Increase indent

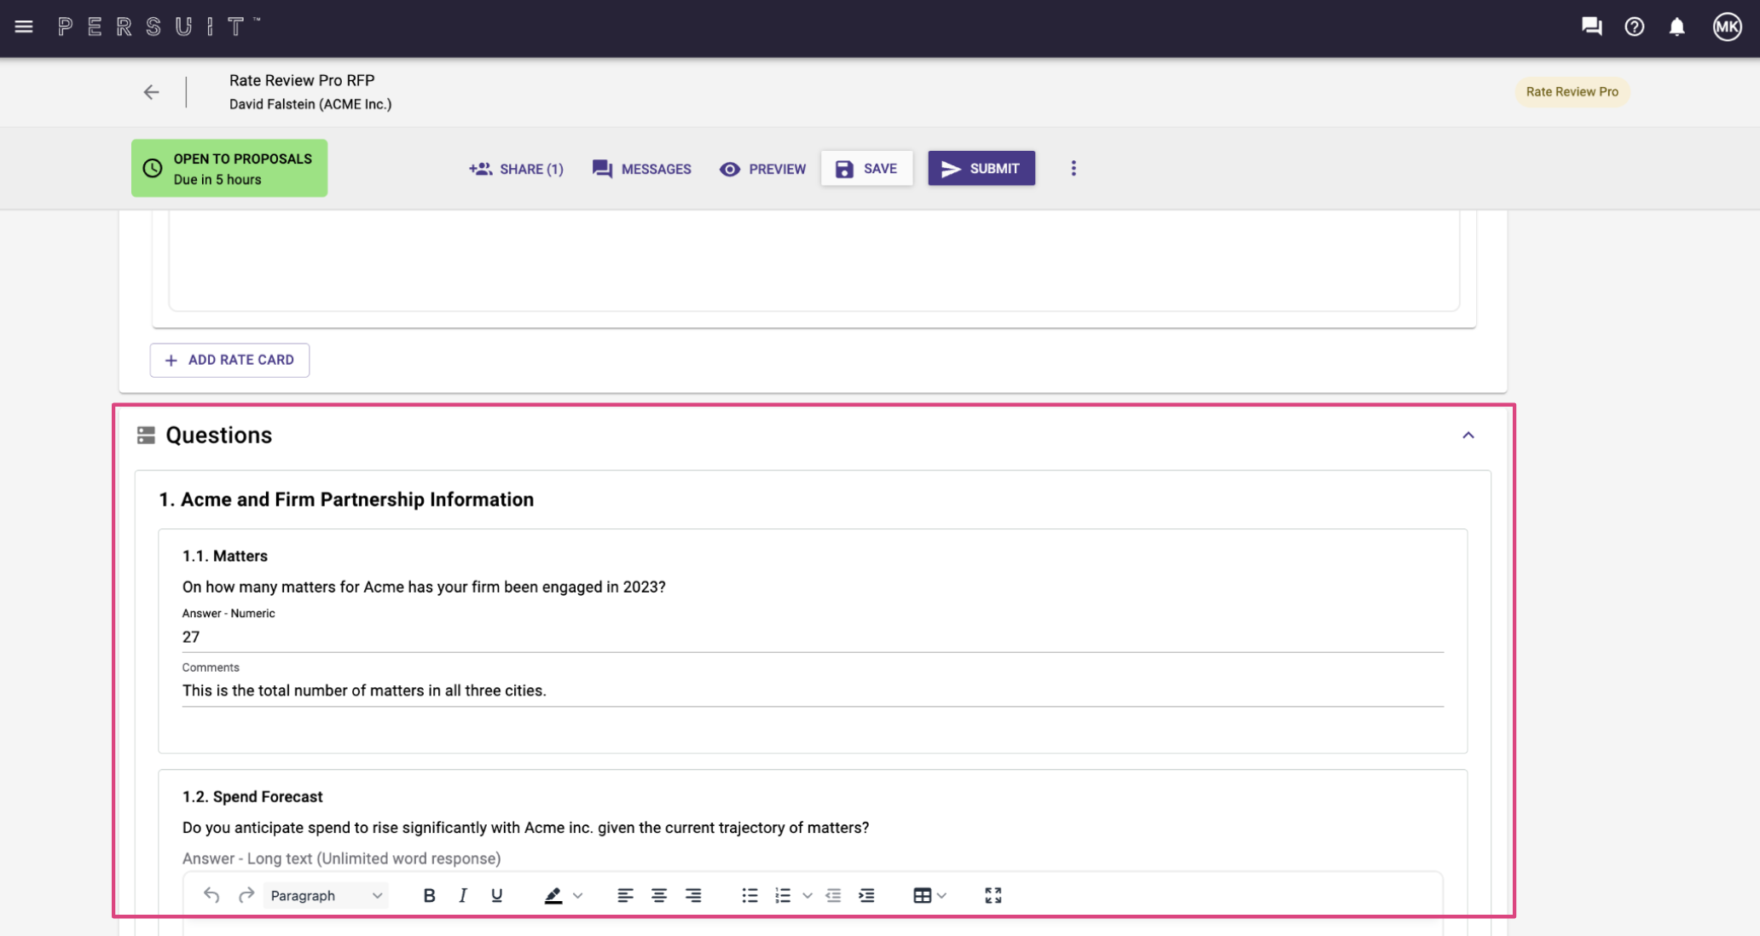coord(866,895)
